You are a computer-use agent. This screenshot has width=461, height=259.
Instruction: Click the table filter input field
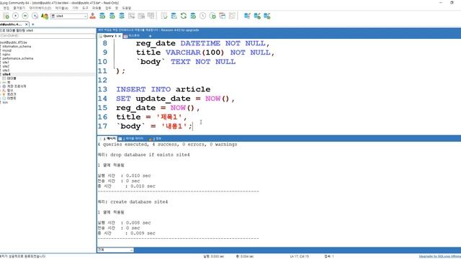pyautogui.click(x=48, y=35)
